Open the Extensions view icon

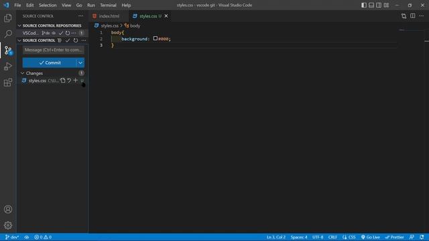(8, 82)
